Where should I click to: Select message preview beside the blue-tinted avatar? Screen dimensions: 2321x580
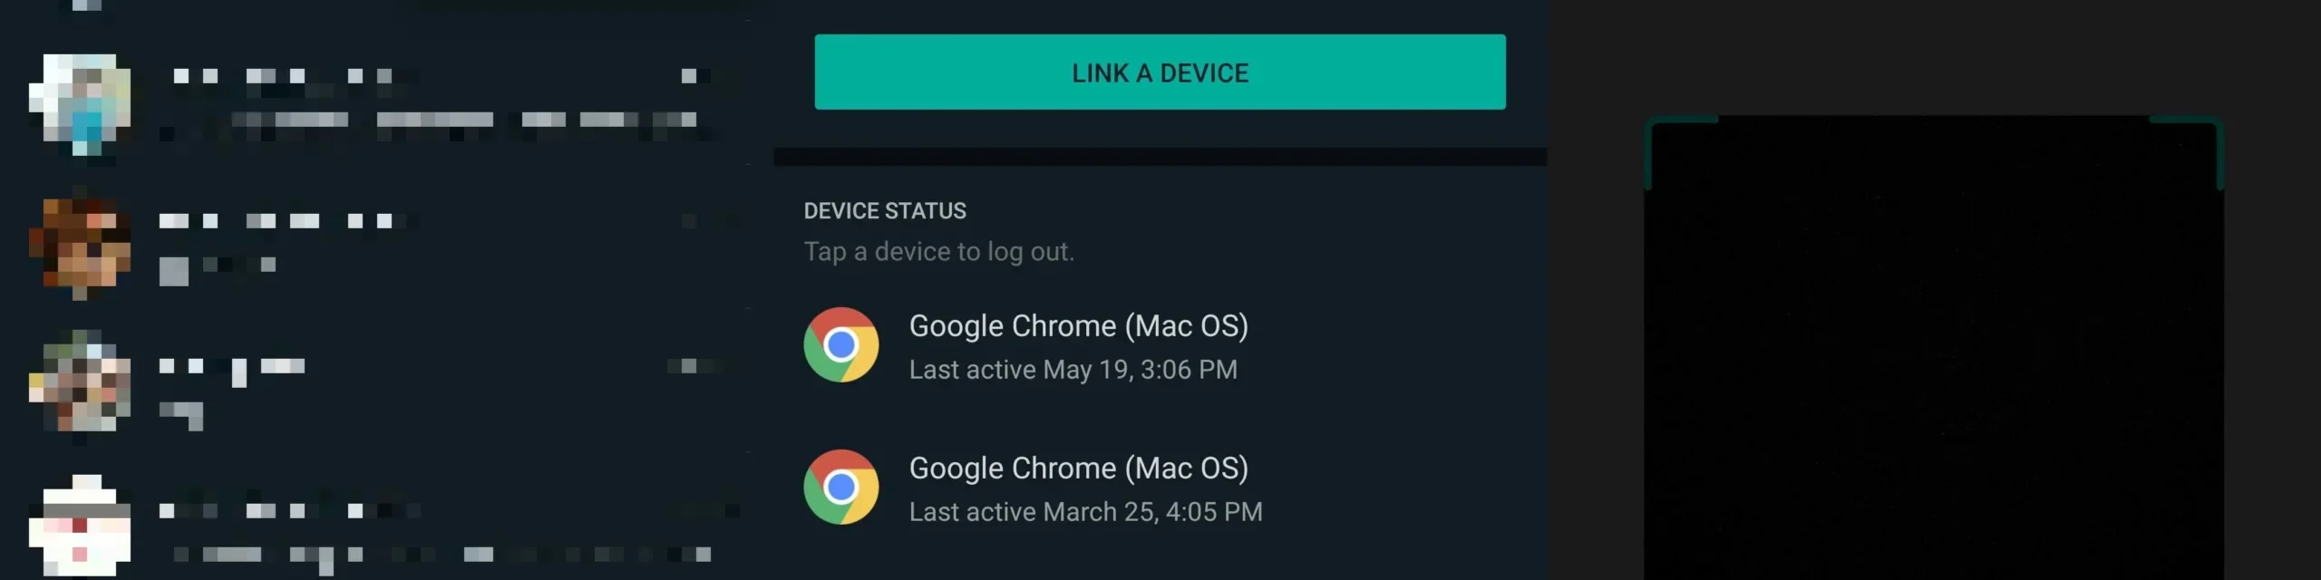coord(435,121)
